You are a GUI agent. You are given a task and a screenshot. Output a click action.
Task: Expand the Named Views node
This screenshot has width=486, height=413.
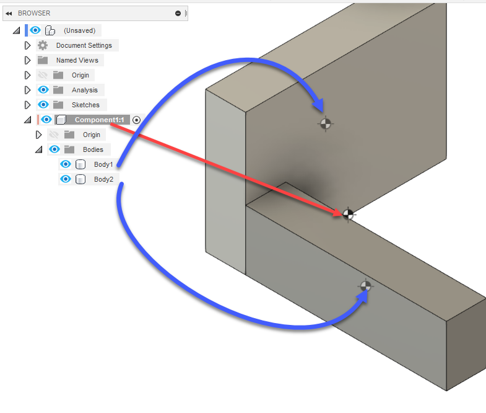coord(28,60)
